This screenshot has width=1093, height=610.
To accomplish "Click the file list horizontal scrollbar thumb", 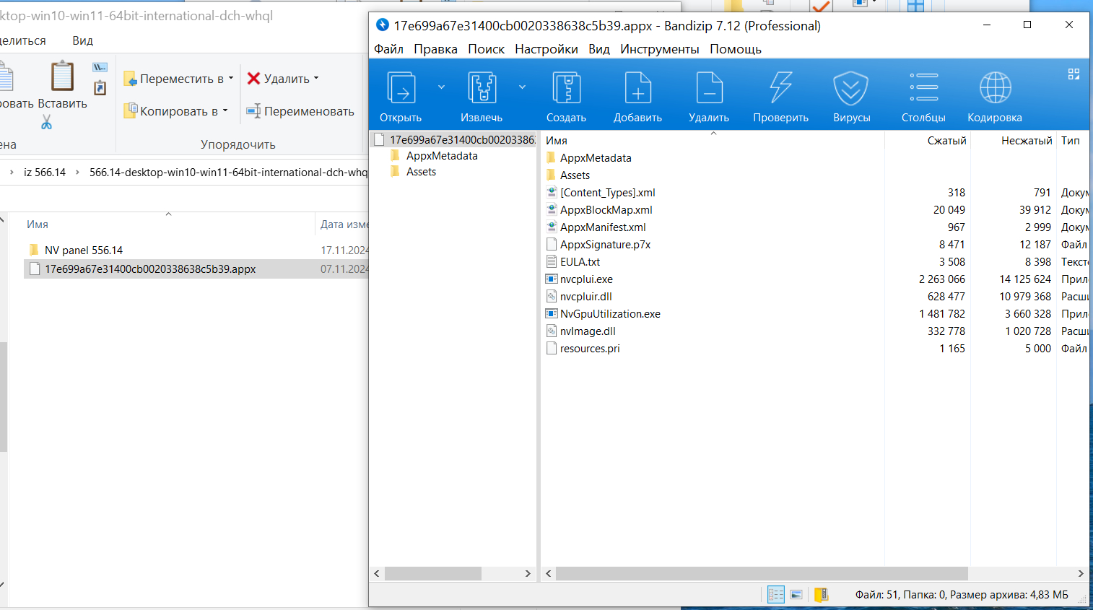I will click(762, 573).
